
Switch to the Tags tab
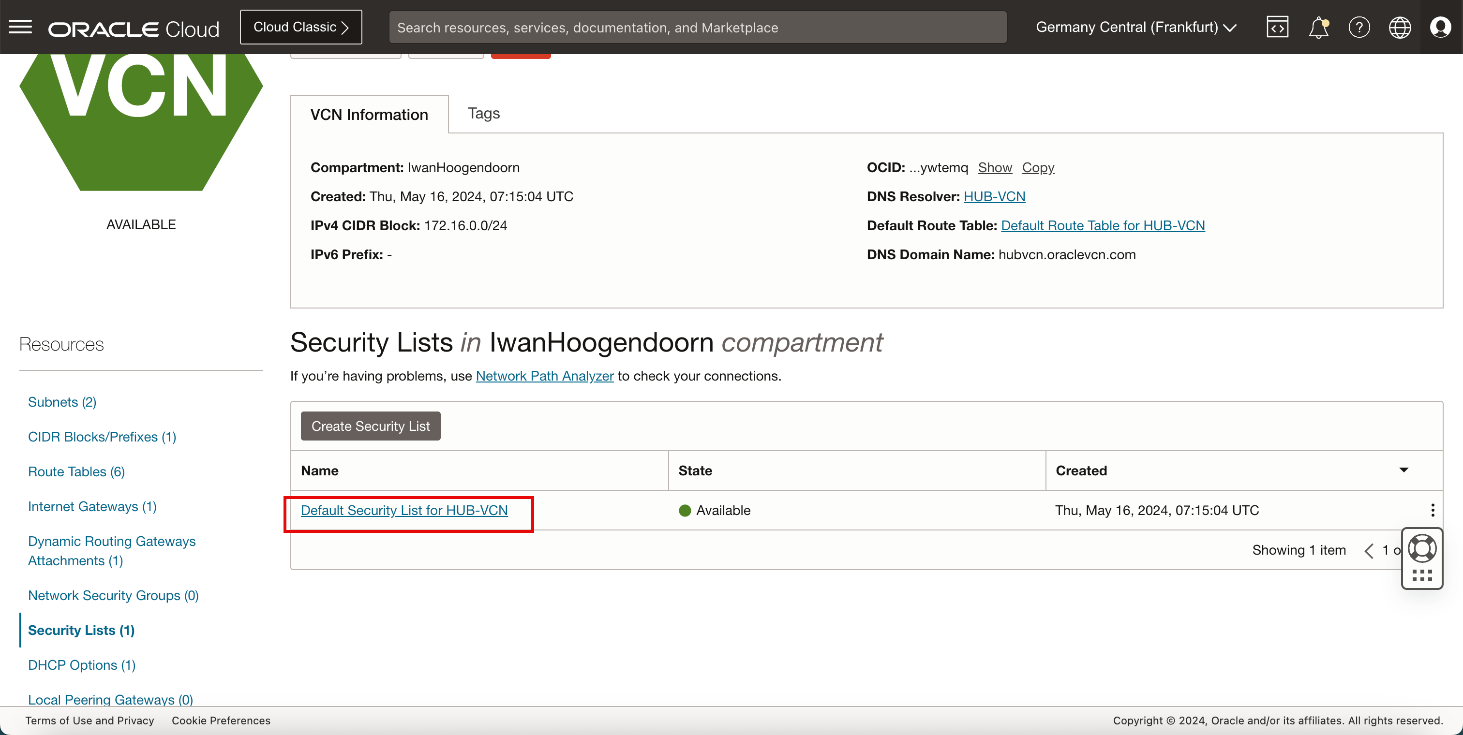484,113
